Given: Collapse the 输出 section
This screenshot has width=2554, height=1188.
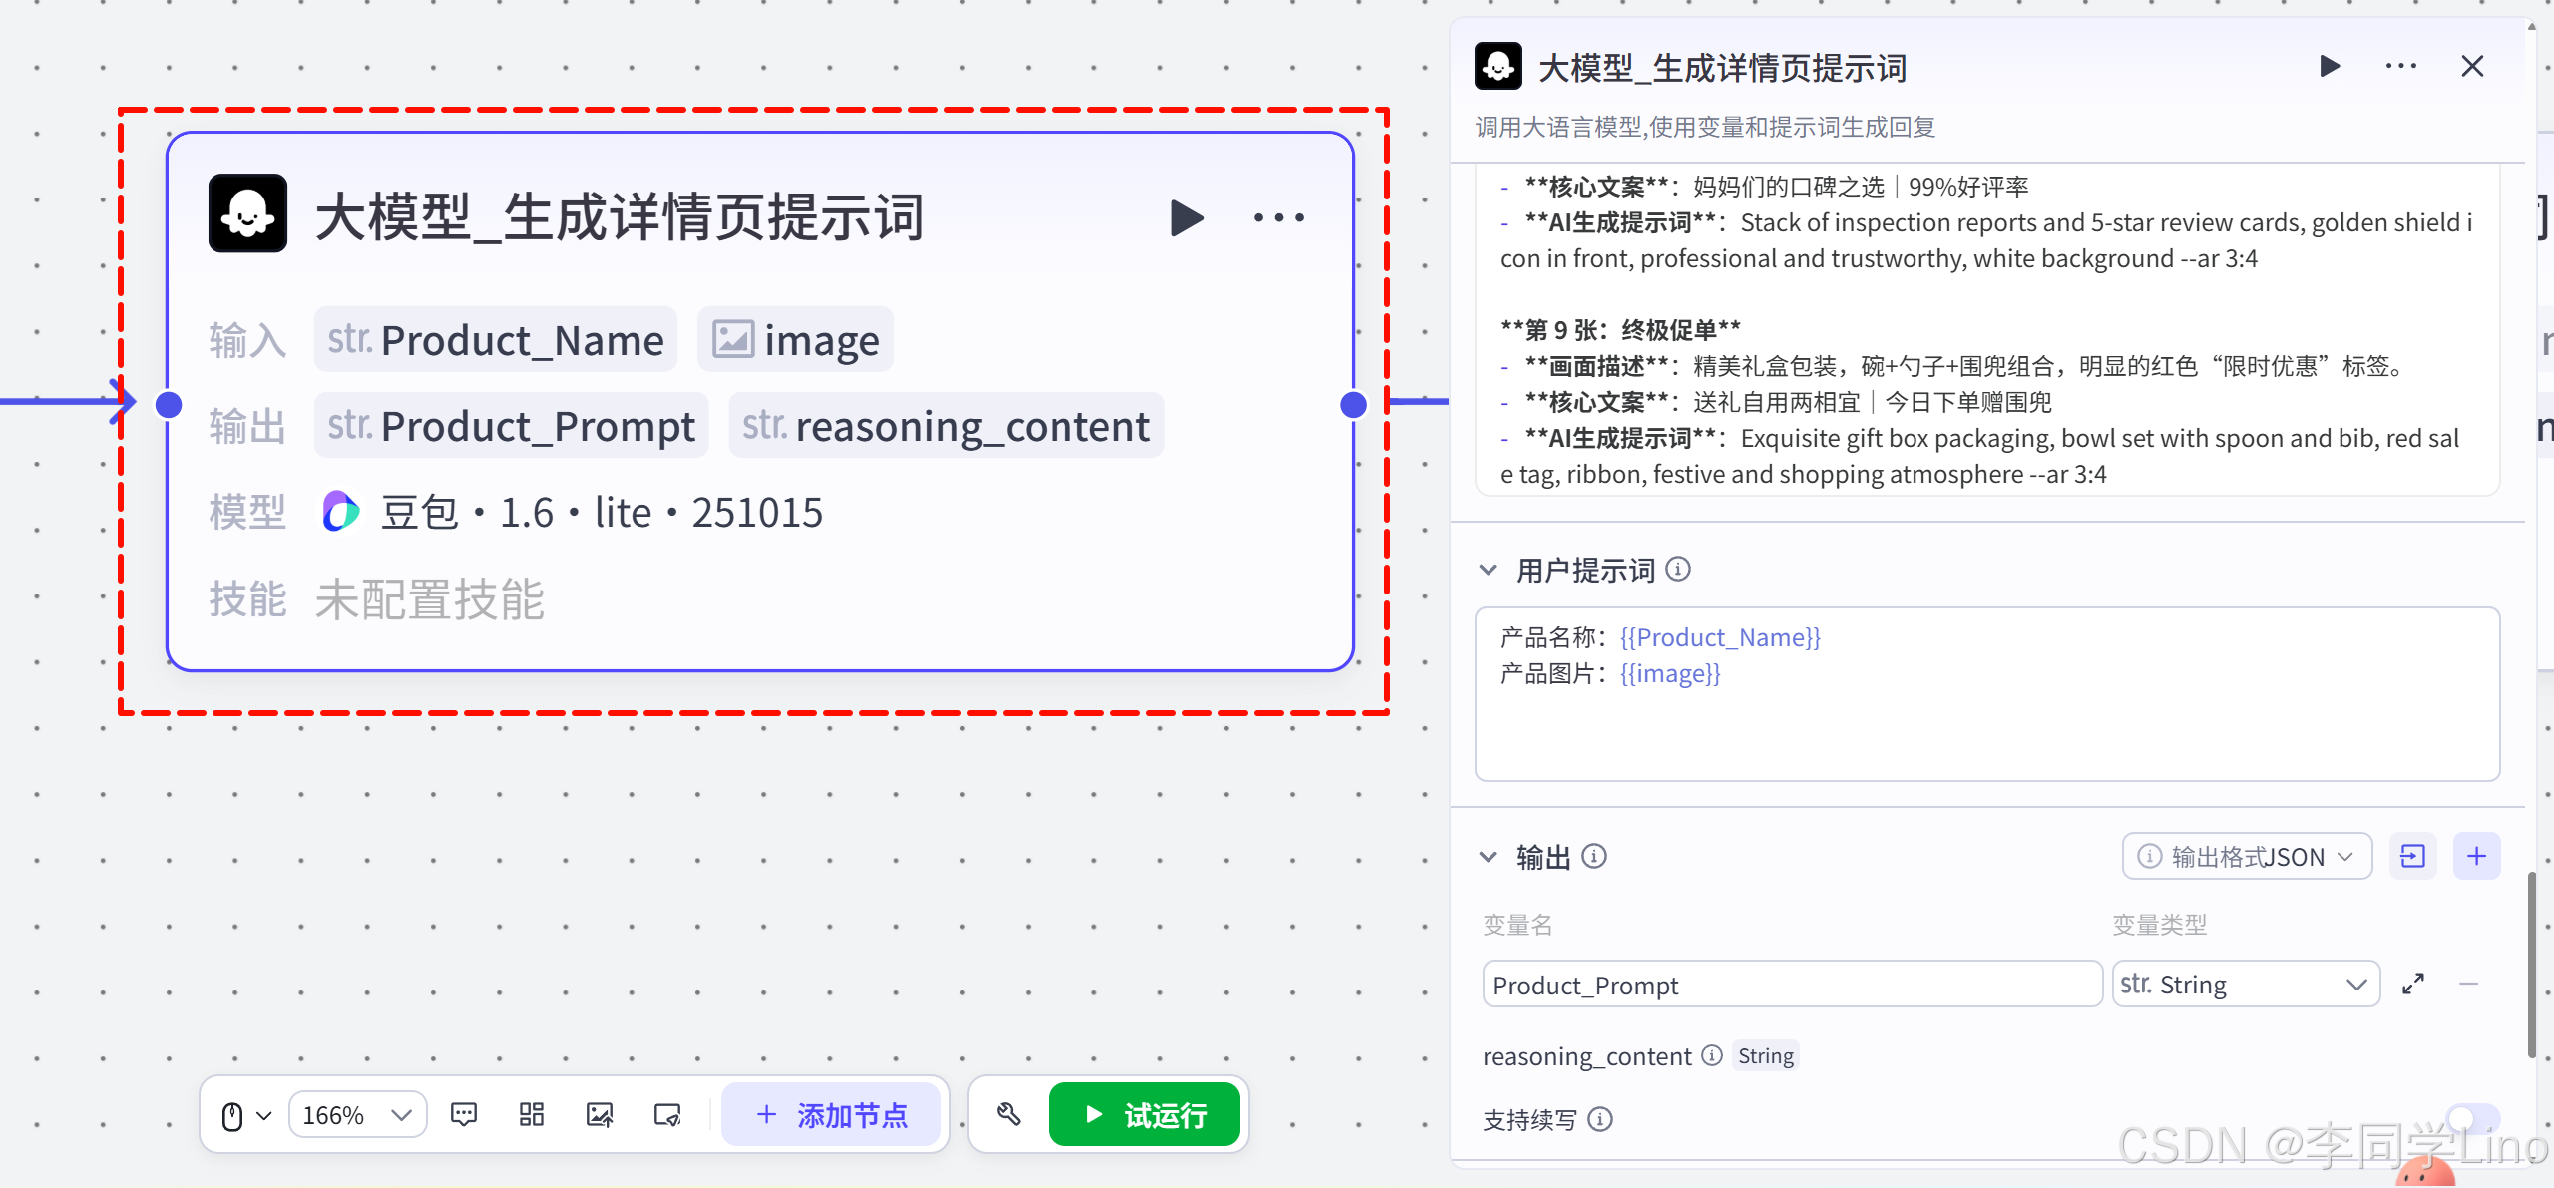Looking at the screenshot, I should pos(1488,856).
